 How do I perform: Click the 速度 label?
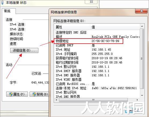14,44
